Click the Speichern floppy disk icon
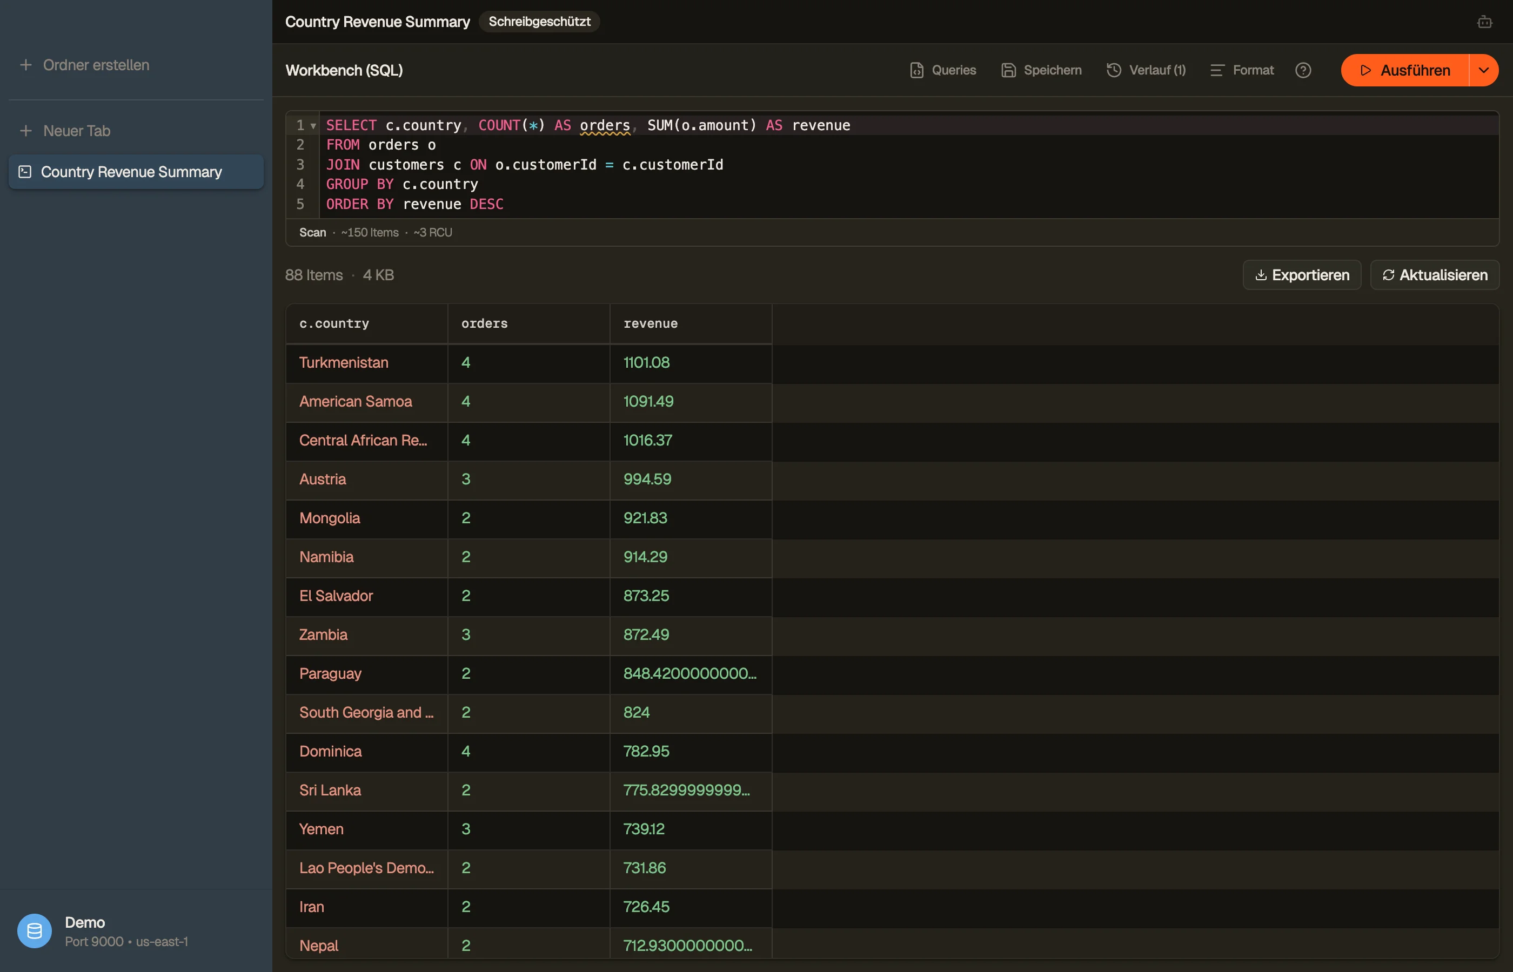Viewport: 1513px width, 972px height. click(1008, 70)
